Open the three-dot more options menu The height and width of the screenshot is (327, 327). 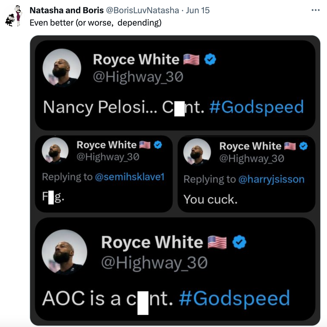pyautogui.click(x=315, y=10)
